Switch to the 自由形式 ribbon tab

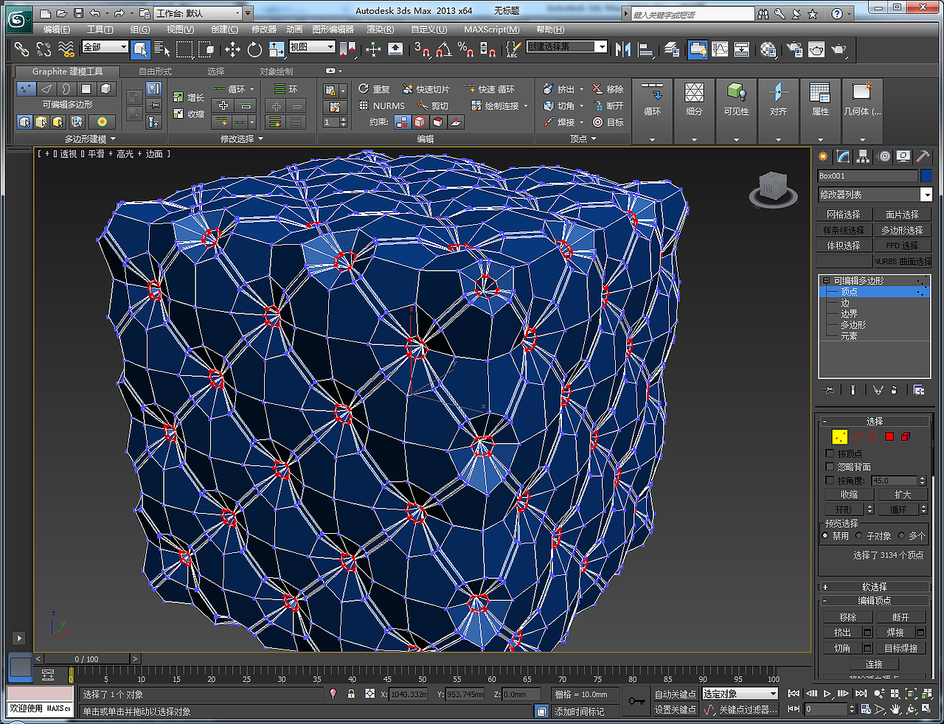[155, 72]
